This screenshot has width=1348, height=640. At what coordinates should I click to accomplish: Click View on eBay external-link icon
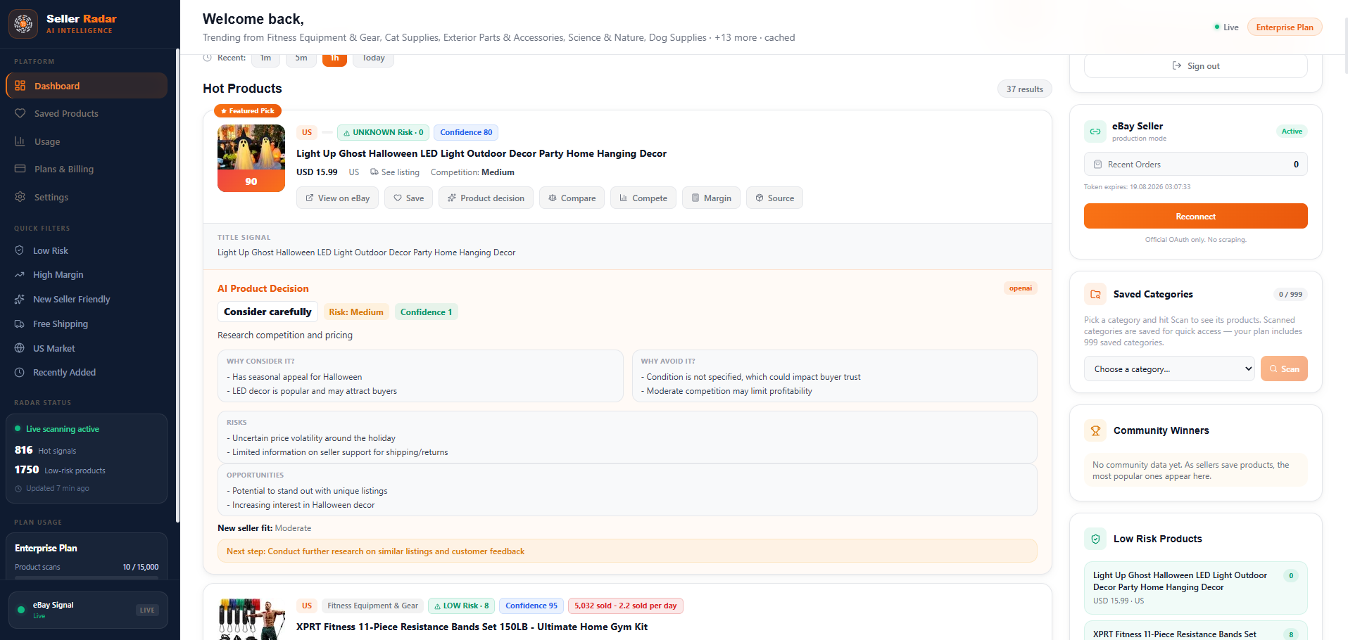(310, 198)
